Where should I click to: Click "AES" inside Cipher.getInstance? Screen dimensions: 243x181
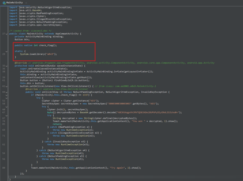pos(93,101)
